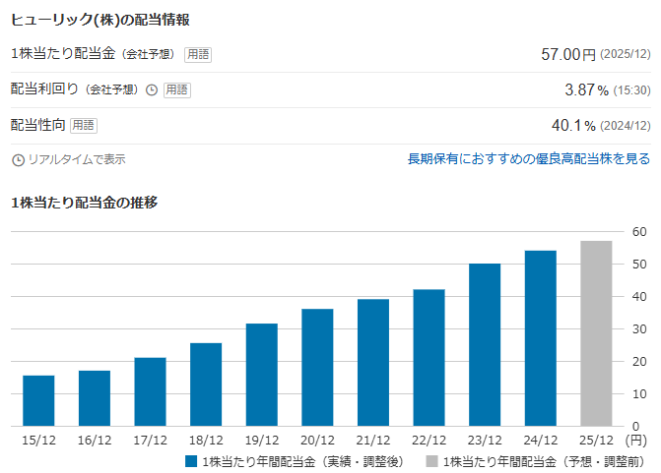The width and height of the screenshot is (661, 473).
Task: Click the 24/12 dividend bar
Action: 541,338
